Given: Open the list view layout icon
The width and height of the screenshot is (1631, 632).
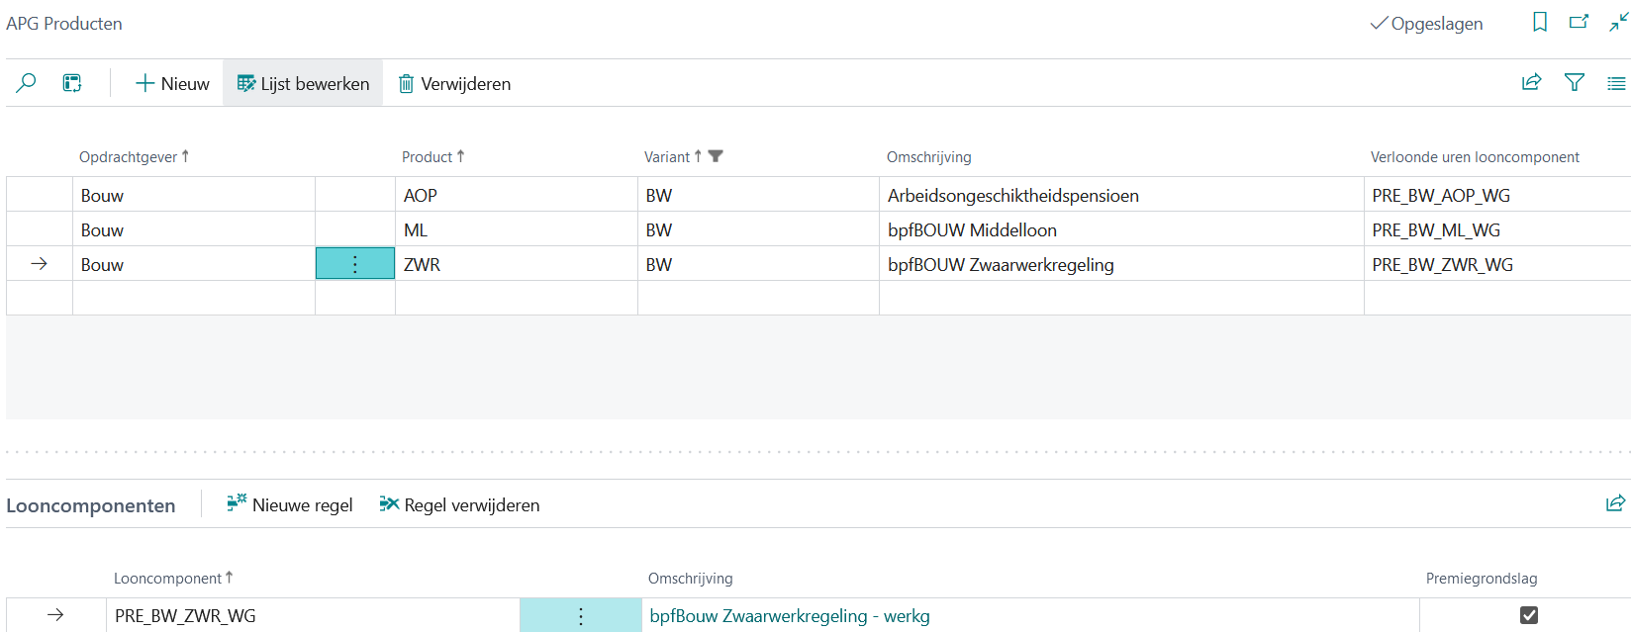Looking at the screenshot, I should pyautogui.click(x=1615, y=83).
